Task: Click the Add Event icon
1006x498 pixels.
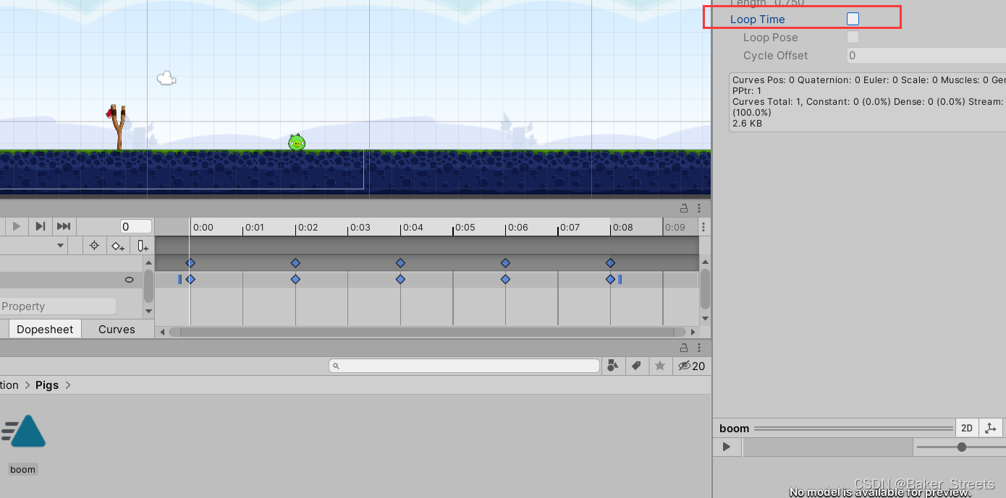Action: [143, 246]
